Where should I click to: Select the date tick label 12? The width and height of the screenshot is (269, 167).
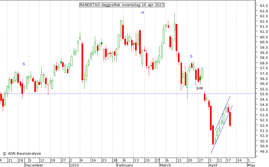pos(42,160)
